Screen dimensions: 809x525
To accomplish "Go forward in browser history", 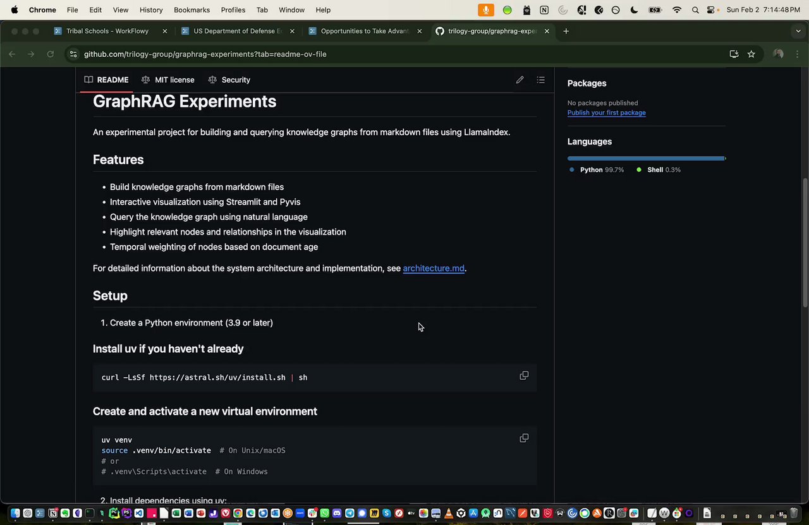I will click(x=31, y=54).
